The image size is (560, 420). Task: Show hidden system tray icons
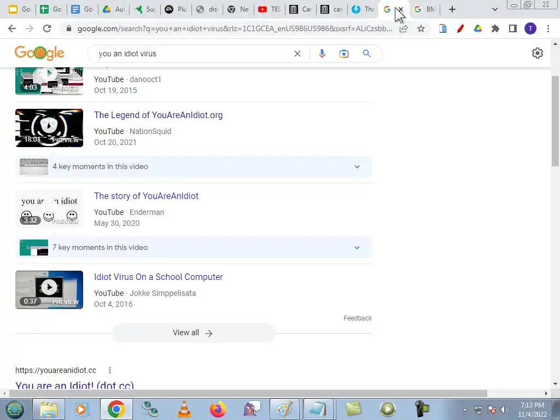pyautogui.click(x=465, y=410)
